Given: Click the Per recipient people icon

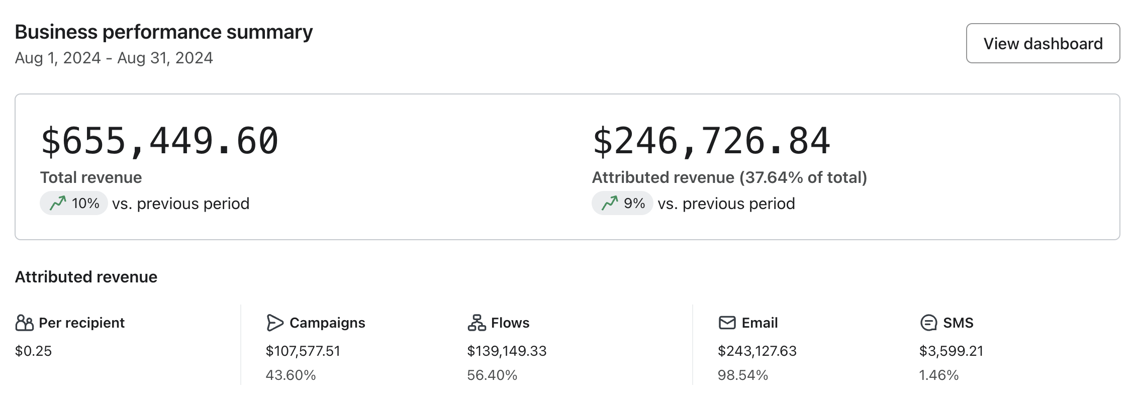Looking at the screenshot, I should [24, 323].
